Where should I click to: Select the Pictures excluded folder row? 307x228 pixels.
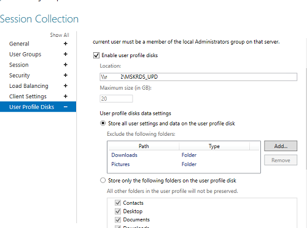tap(184, 164)
